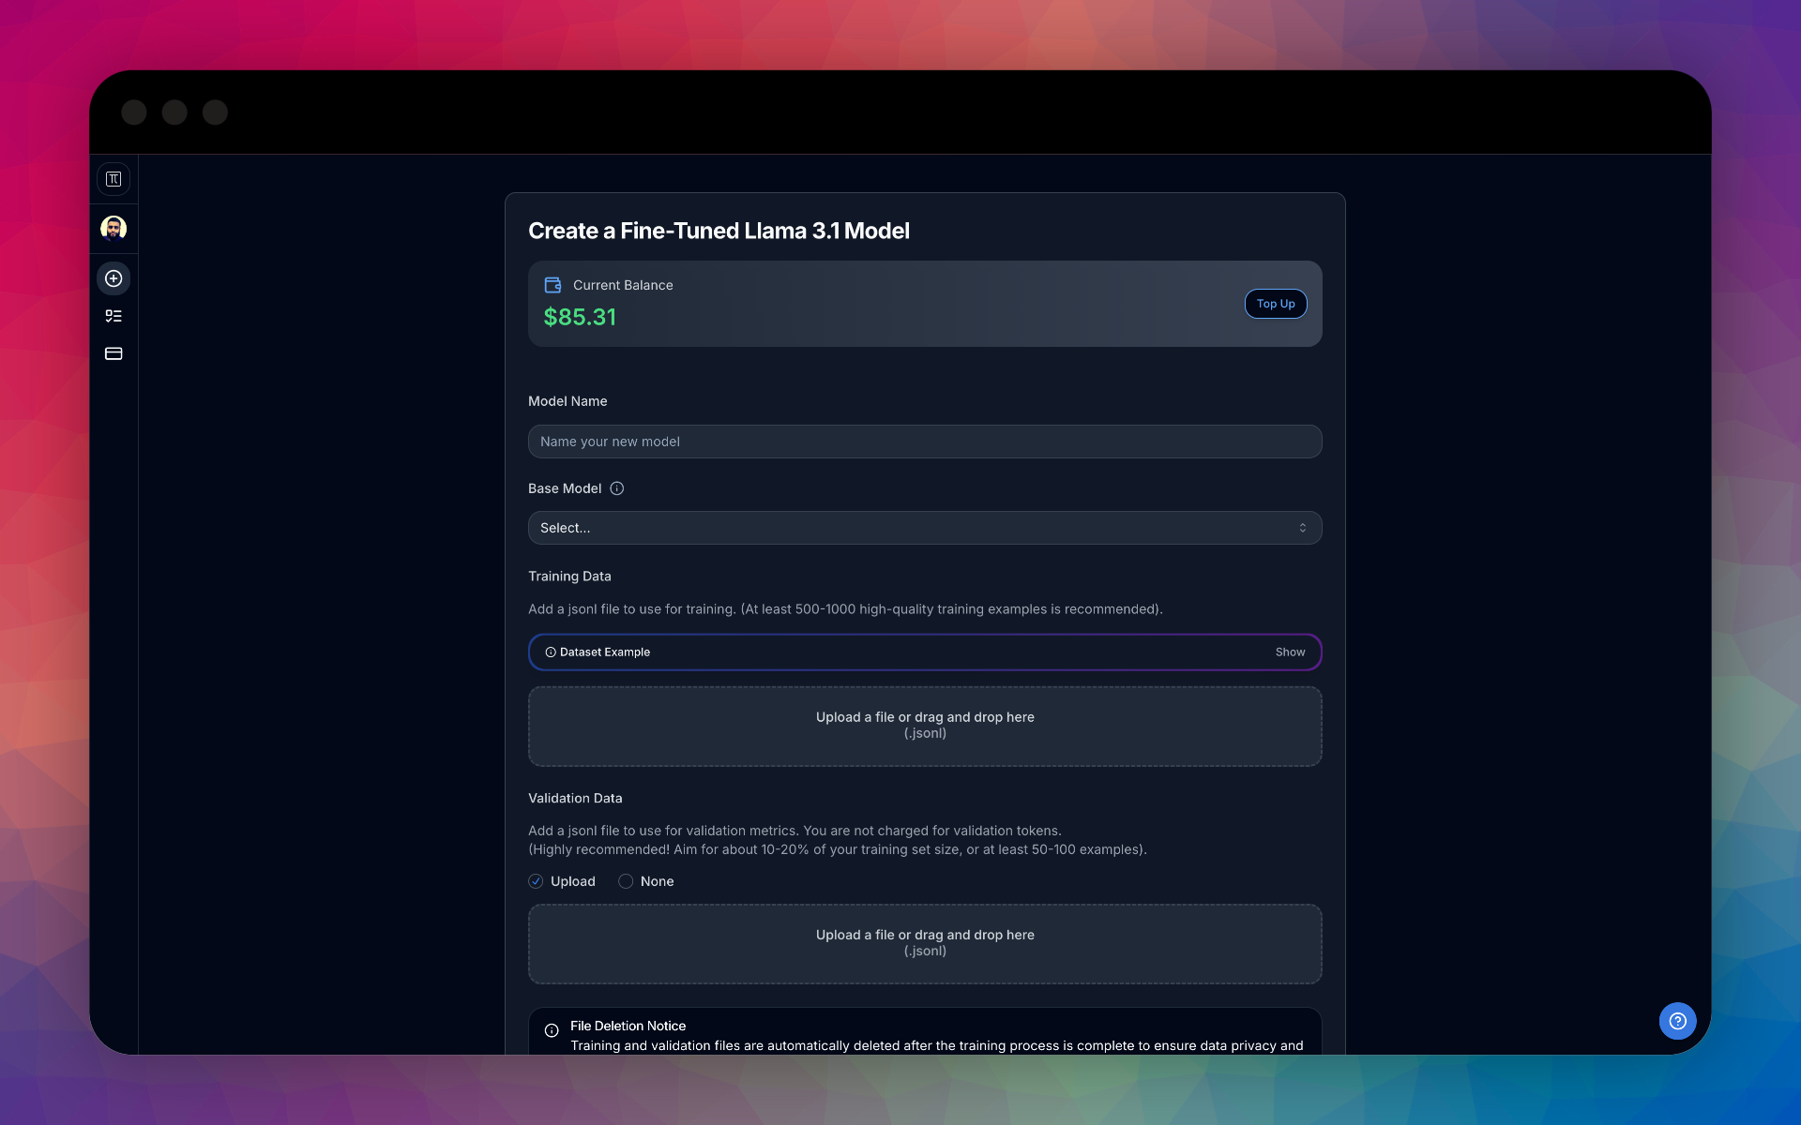Screen dimensions: 1801x1125
Task: Select the Upload validation option
Action: (x=536, y=881)
